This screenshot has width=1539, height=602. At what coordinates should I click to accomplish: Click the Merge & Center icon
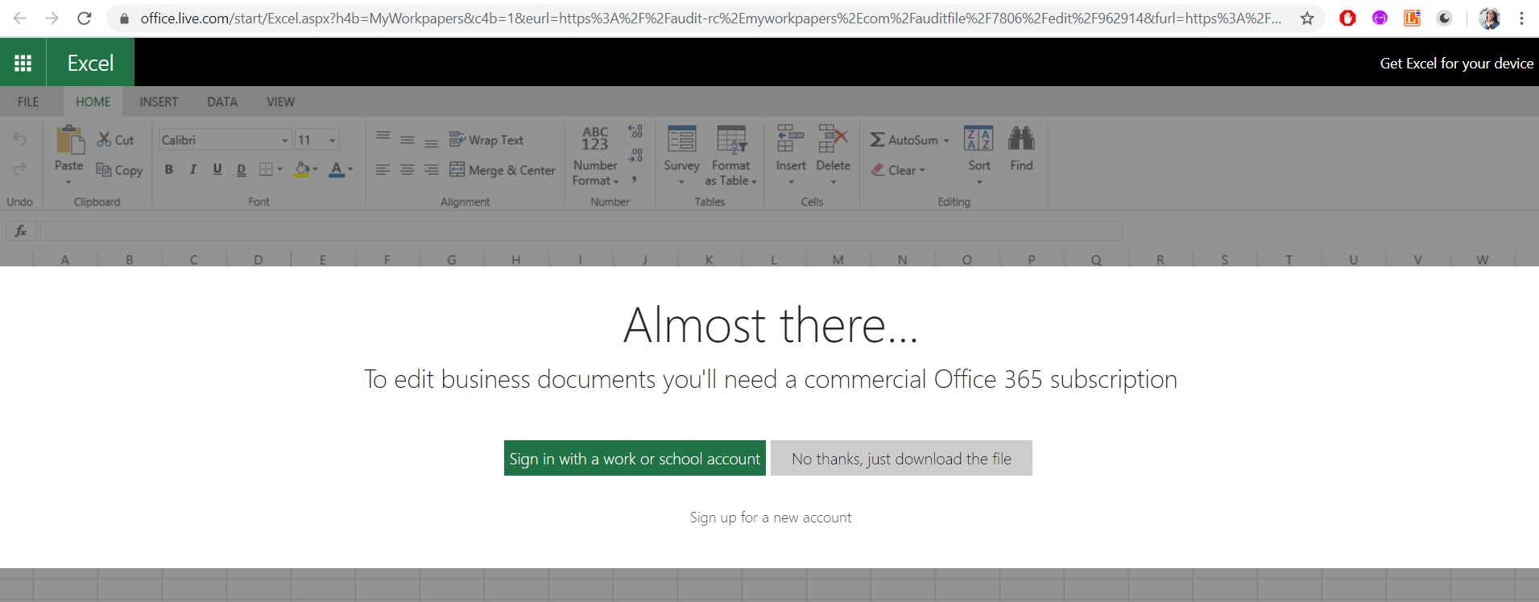coord(457,169)
